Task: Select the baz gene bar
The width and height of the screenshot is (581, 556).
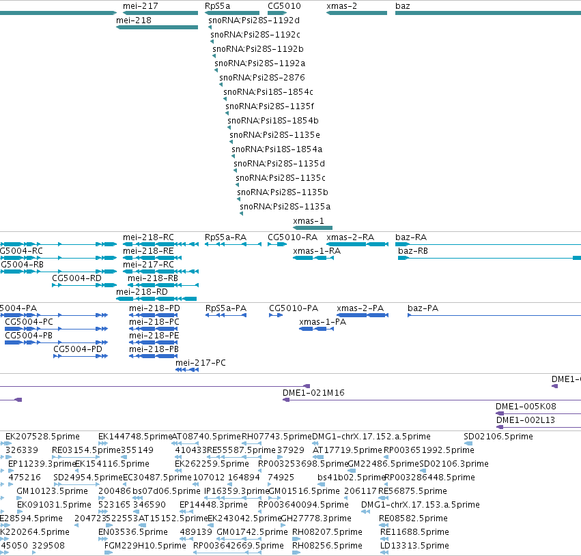Action: click(488, 13)
